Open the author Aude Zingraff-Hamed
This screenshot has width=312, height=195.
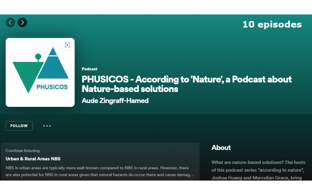pos(115,101)
